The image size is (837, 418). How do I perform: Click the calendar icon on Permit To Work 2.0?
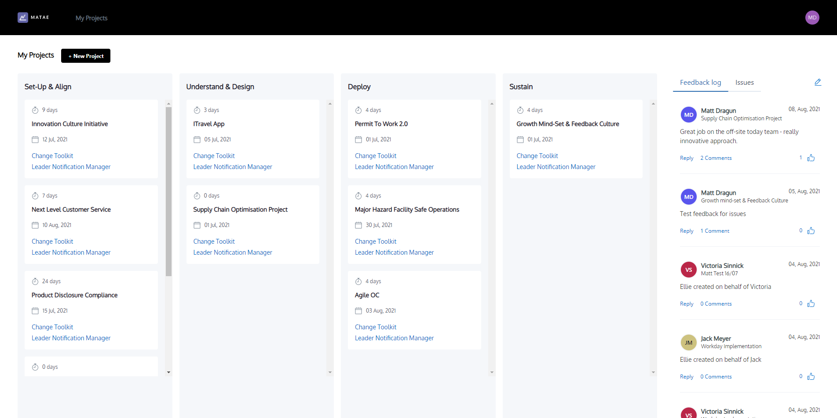tap(358, 139)
